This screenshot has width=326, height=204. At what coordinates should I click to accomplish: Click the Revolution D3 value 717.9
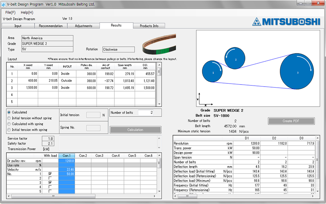tap(301, 143)
